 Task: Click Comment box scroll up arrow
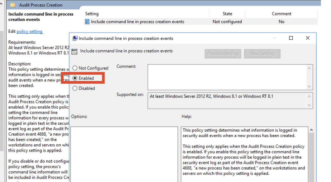[309, 68]
